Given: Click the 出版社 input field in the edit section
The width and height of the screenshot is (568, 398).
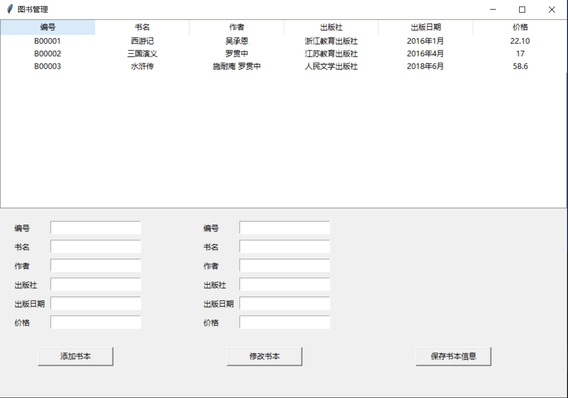Looking at the screenshot, I should tap(284, 285).
